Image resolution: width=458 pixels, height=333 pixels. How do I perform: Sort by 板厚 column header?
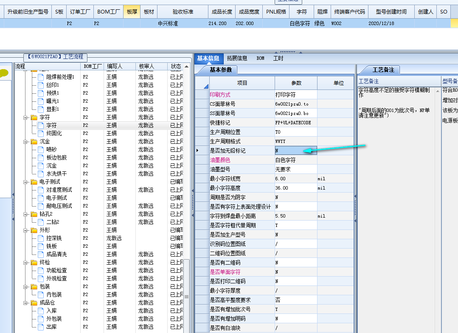(132, 12)
